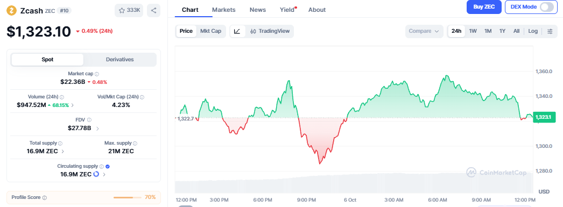The width and height of the screenshot is (563, 207).
Task: Set chart range to 1M
Action: click(x=488, y=31)
